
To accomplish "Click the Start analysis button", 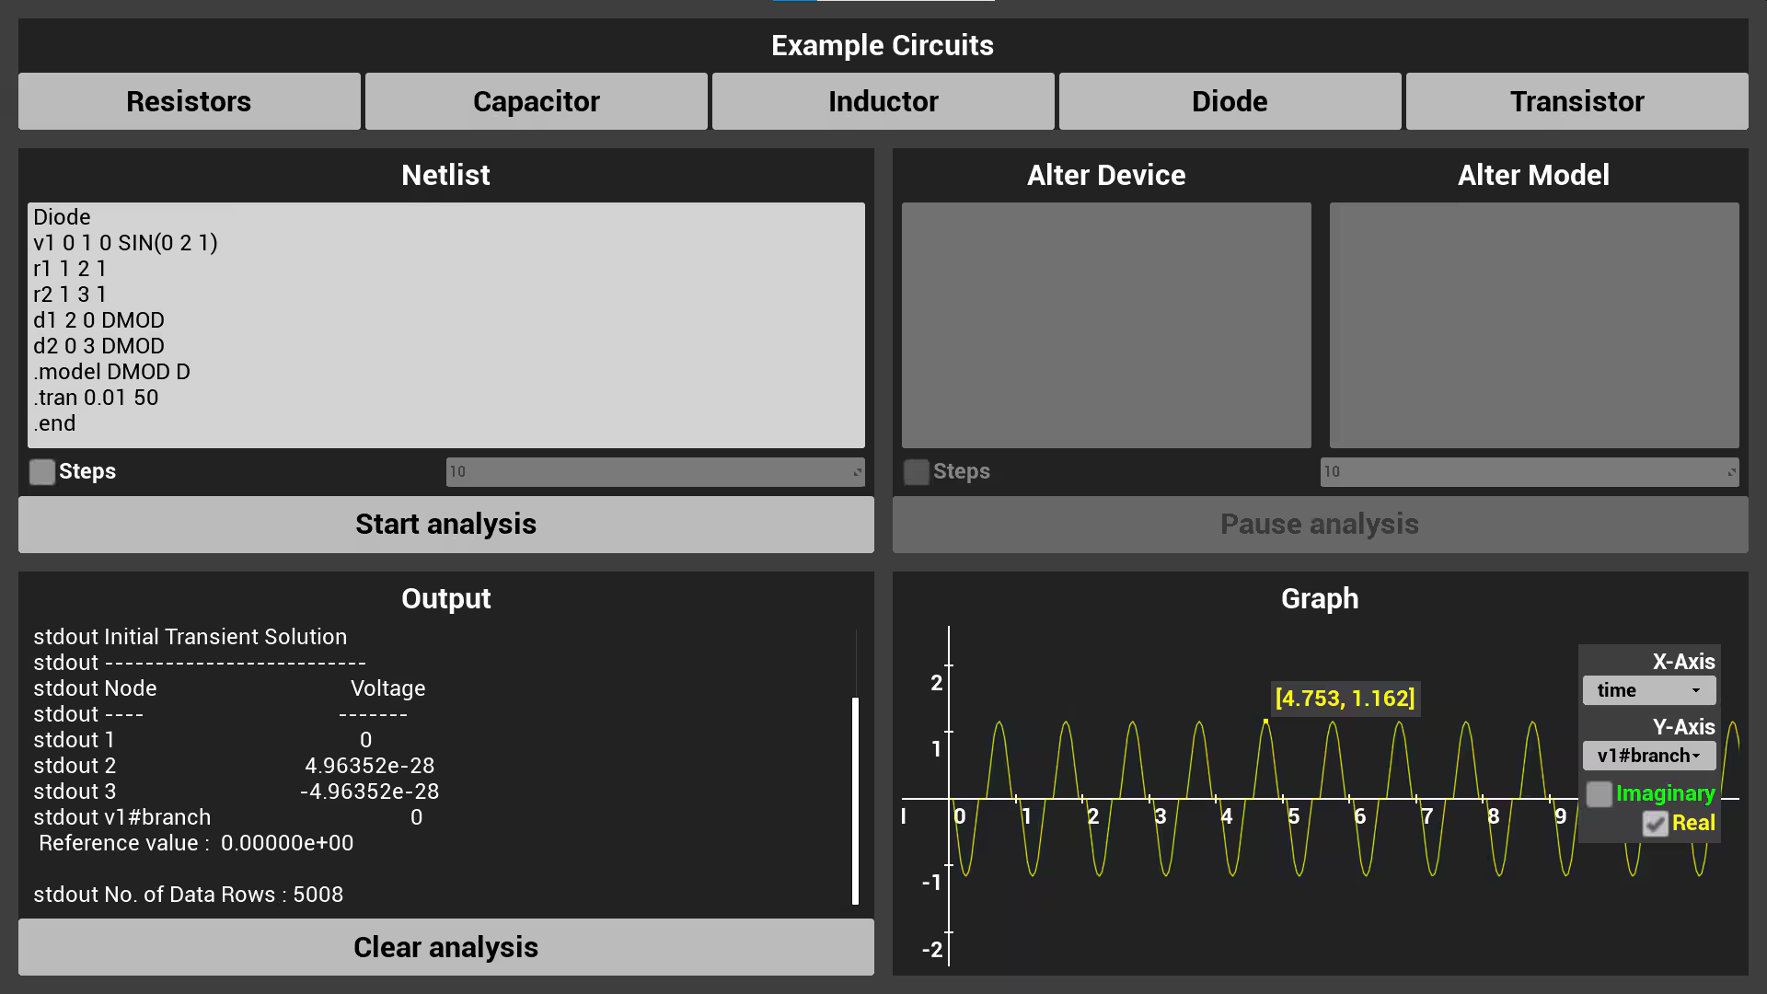I will [x=445, y=525].
